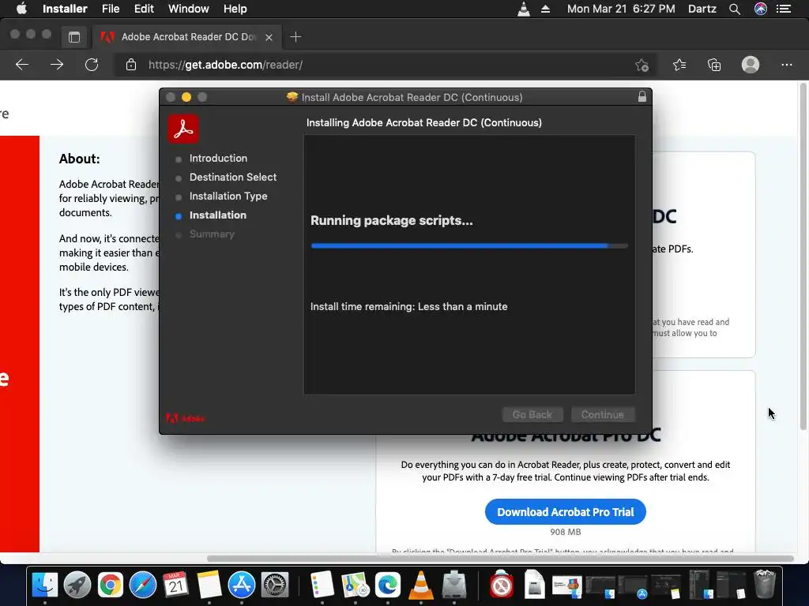This screenshot has width=809, height=606.
Task: Click the Go Back button
Action: point(532,415)
